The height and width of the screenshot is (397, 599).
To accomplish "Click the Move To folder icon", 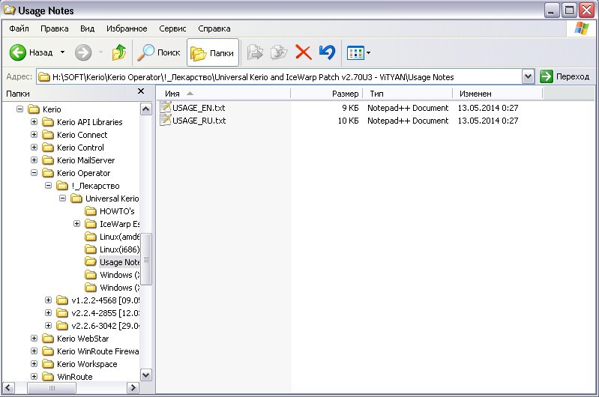I will [x=255, y=52].
